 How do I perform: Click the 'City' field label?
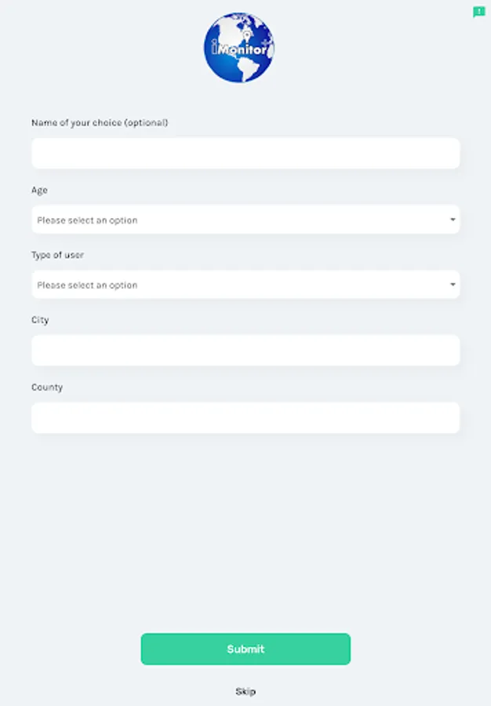(x=40, y=320)
